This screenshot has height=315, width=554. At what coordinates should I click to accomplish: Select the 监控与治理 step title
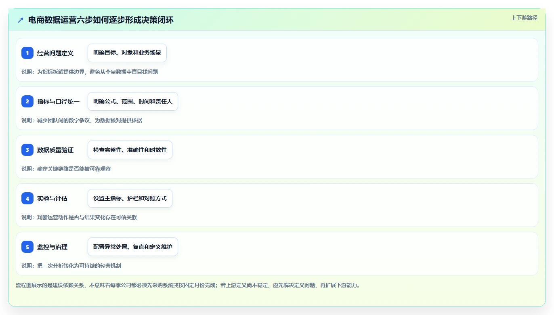[x=52, y=247]
